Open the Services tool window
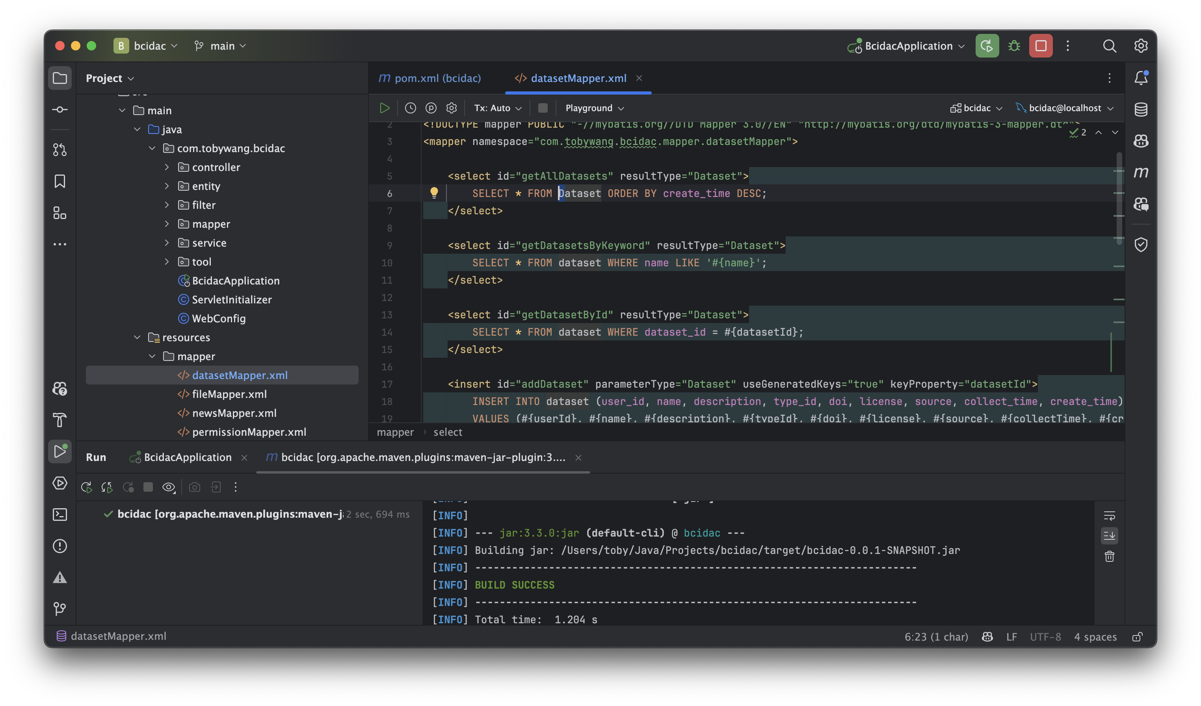 pyautogui.click(x=59, y=483)
